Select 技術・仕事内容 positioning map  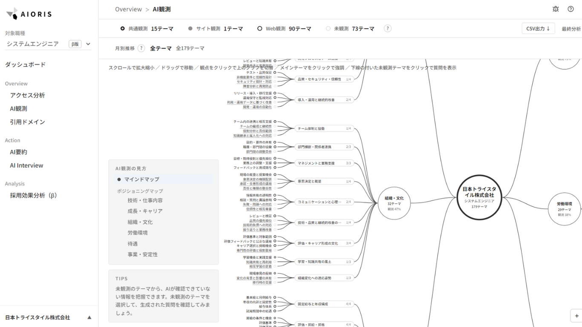(x=145, y=200)
